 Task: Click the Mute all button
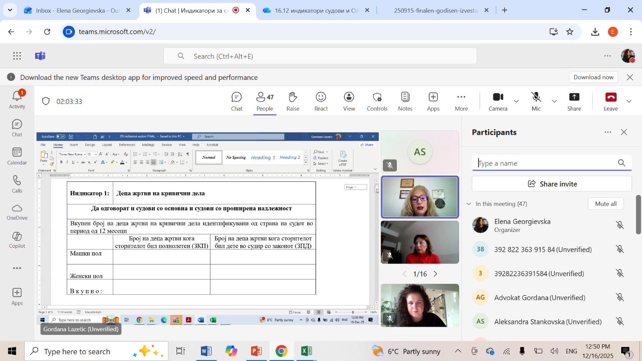[x=605, y=204]
